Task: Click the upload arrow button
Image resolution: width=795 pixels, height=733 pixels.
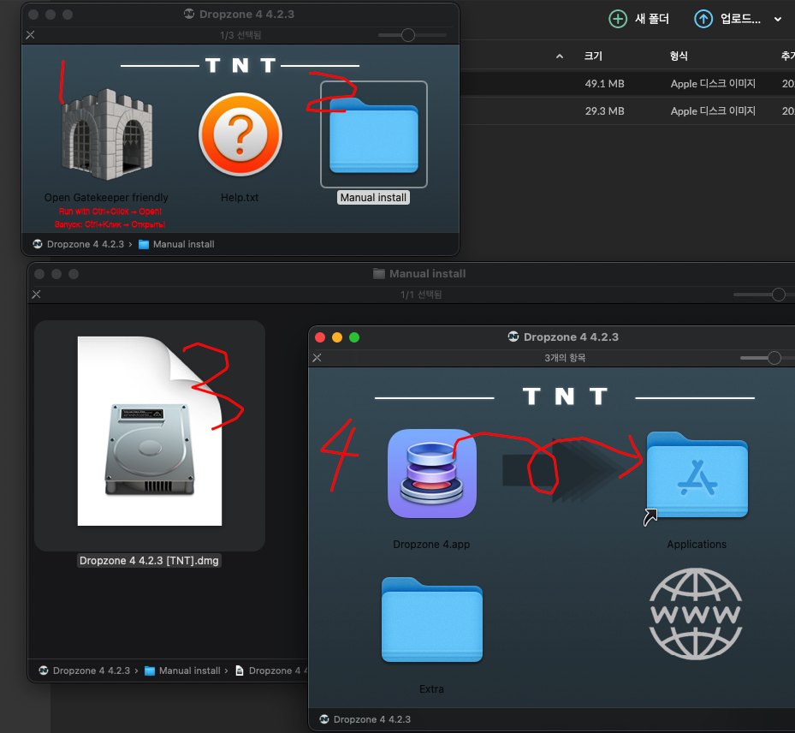Action: (703, 20)
